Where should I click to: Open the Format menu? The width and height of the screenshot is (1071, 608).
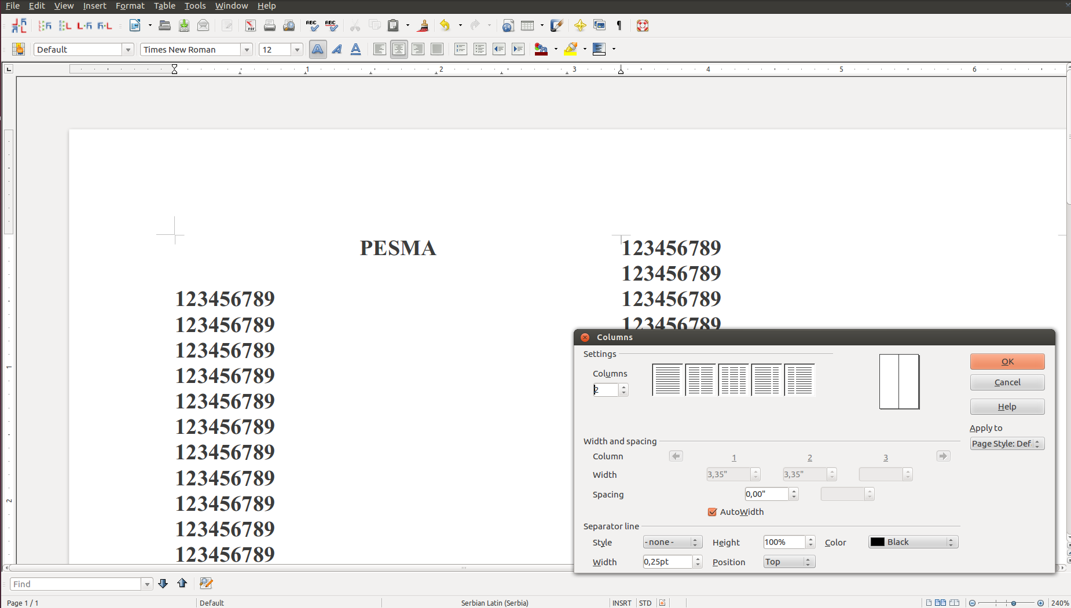pyautogui.click(x=130, y=6)
